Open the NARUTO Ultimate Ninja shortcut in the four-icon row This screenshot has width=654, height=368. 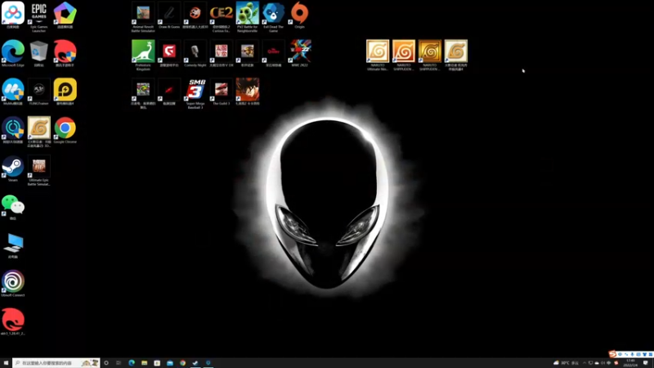click(378, 56)
